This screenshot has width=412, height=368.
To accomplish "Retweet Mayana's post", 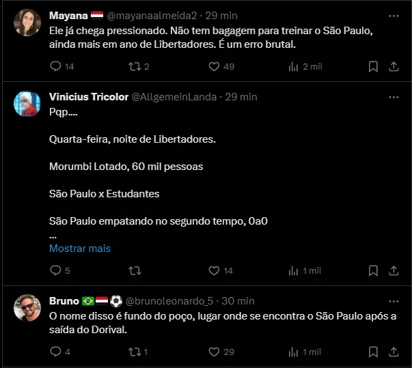I will pyautogui.click(x=134, y=66).
